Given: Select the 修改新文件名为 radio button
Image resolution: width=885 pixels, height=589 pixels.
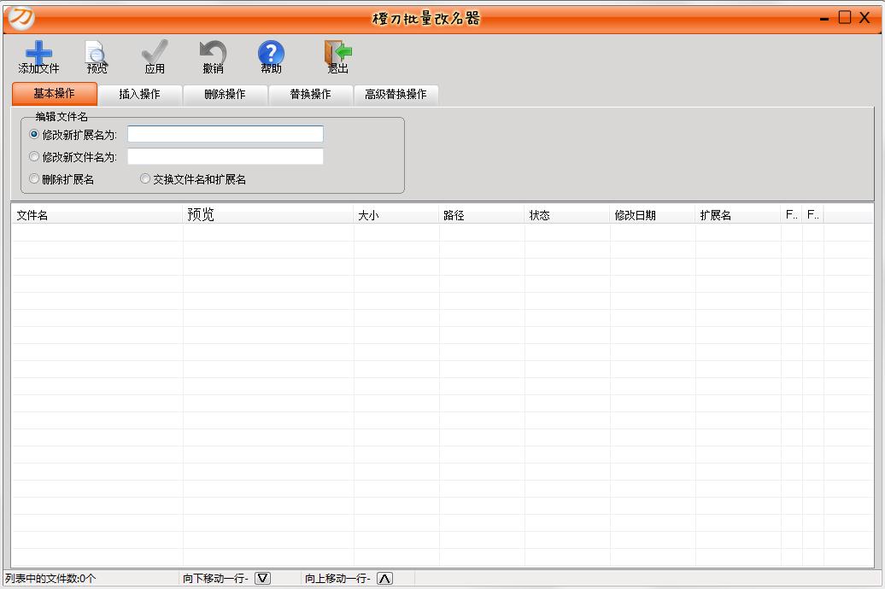Looking at the screenshot, I should [34, 157].
